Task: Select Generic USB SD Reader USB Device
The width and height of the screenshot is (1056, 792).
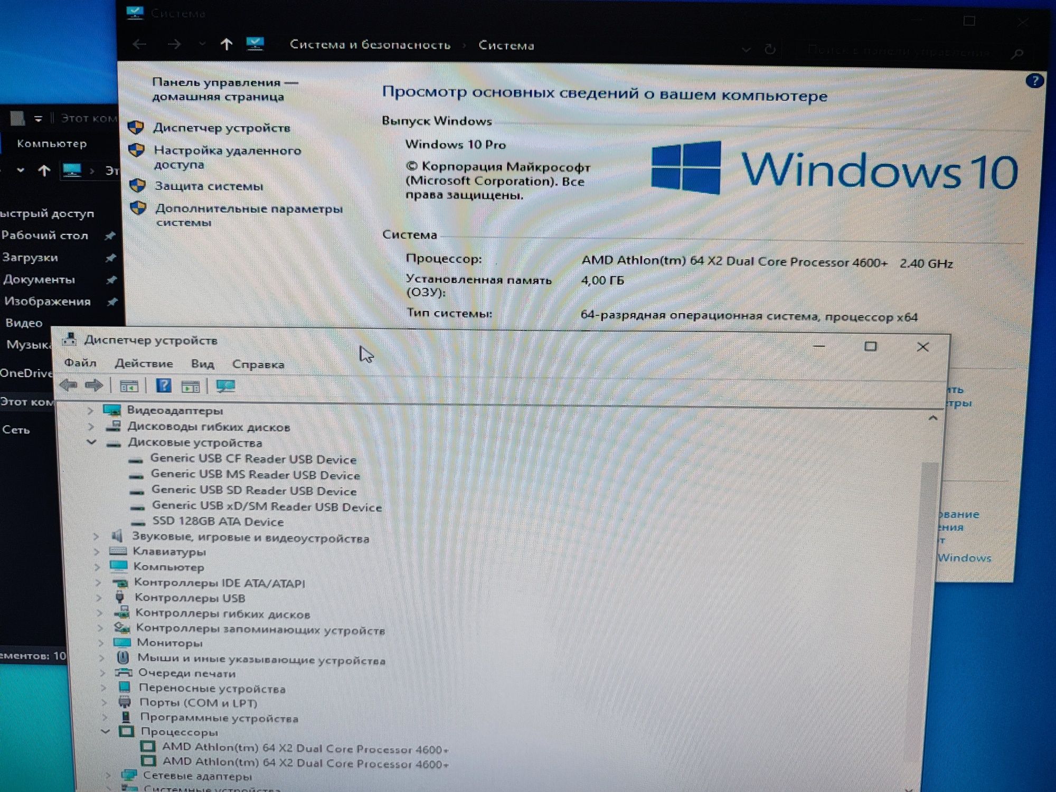Action: (254, 491)
